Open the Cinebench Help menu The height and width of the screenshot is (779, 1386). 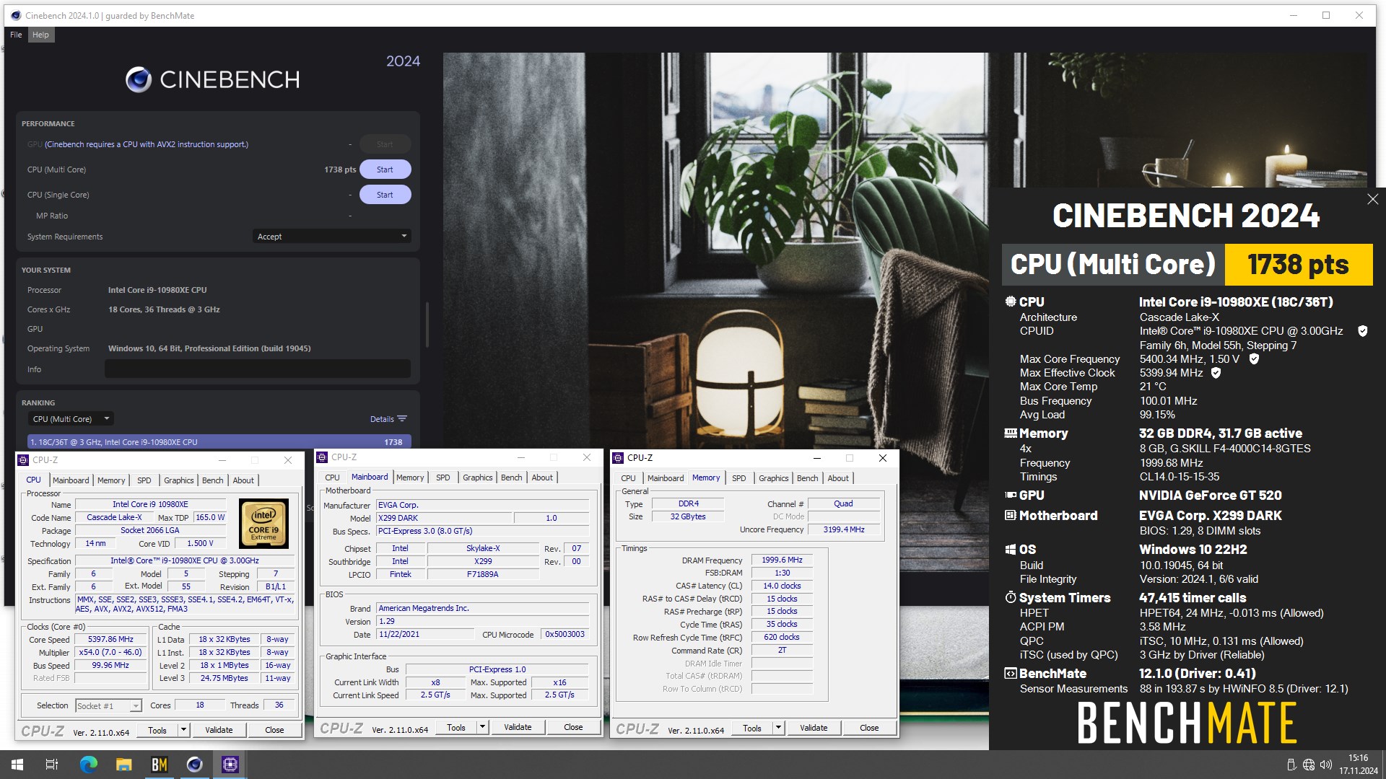click(40, 35)
